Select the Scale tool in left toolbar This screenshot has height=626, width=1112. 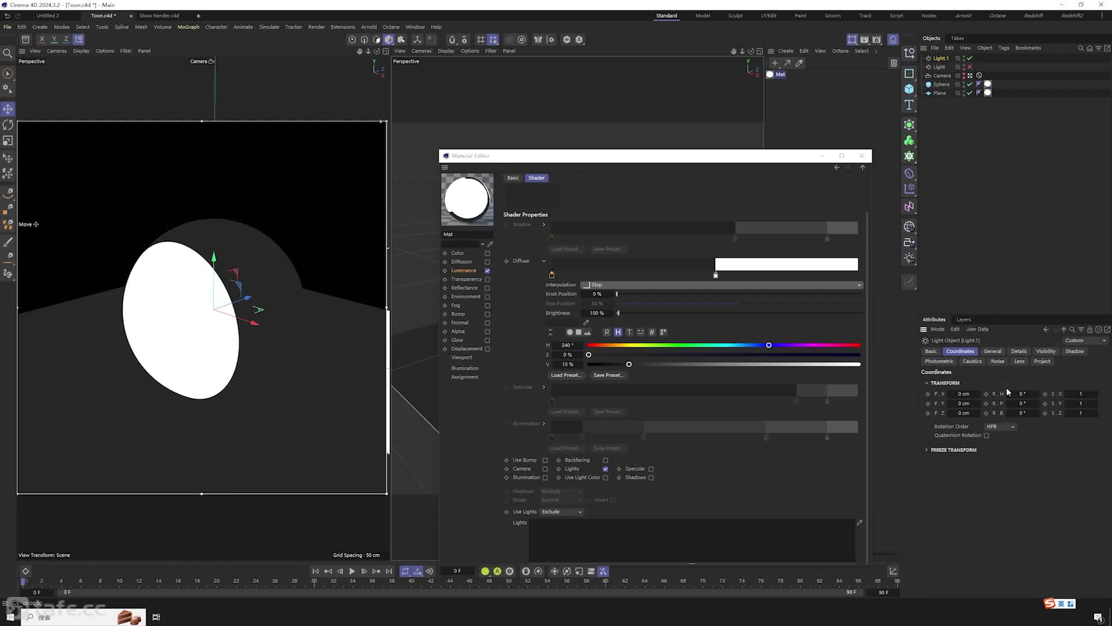click(x=8, y=141)
